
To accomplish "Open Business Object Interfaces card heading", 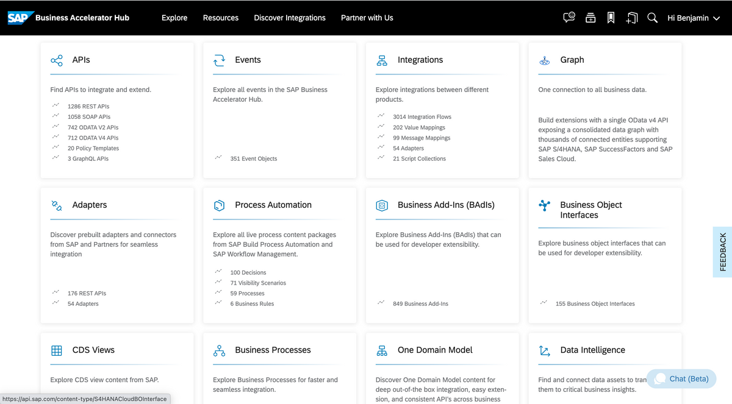I will pyautogui.click(x=591, y=210).
